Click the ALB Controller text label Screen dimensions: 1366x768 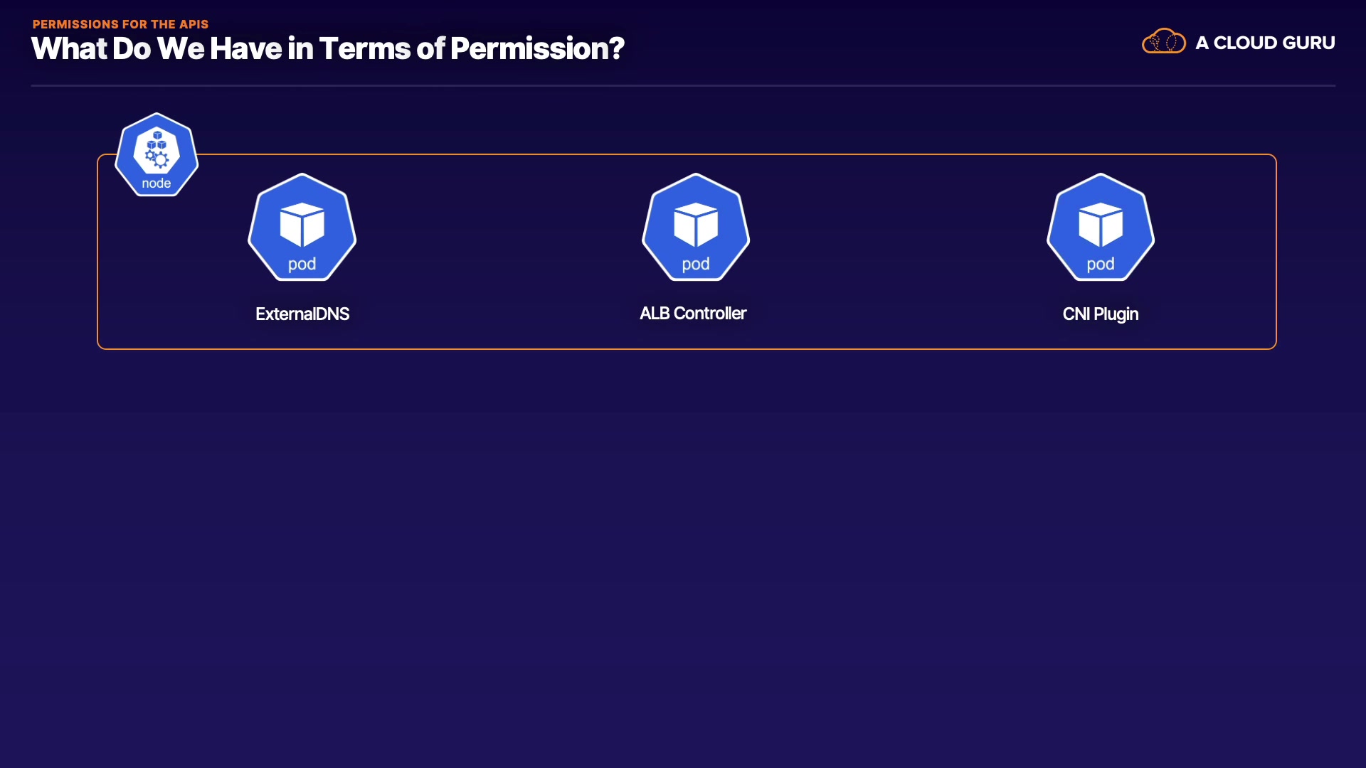point(693,313)
